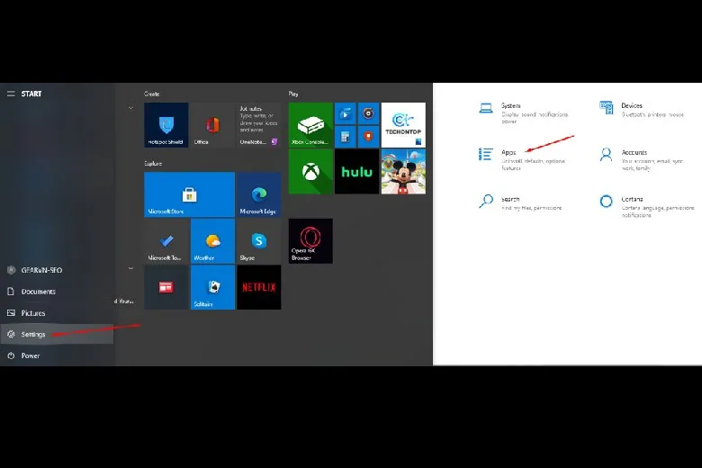Launch the Skype tile

click(259, 241)
